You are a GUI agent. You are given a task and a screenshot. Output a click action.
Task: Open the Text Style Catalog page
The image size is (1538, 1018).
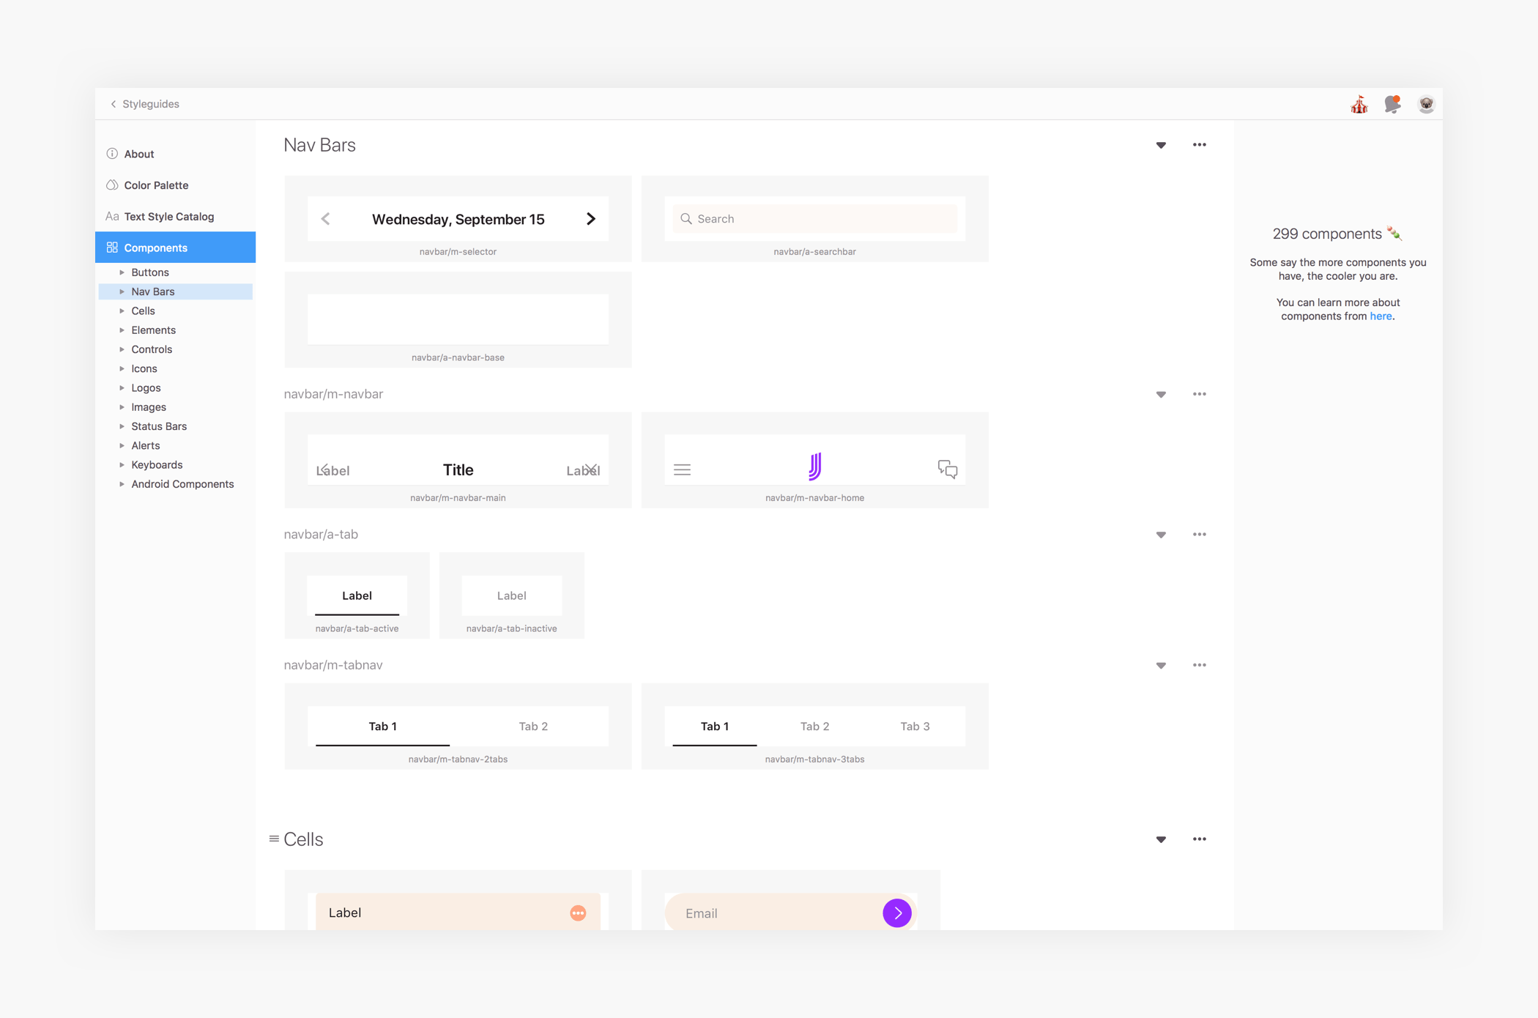coord(169,217)
